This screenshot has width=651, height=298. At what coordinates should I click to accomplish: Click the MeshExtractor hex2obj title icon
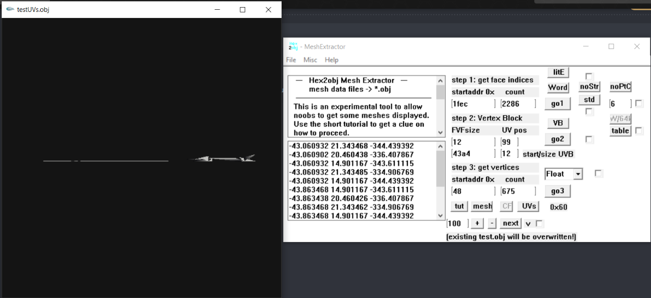pos(293,46)
